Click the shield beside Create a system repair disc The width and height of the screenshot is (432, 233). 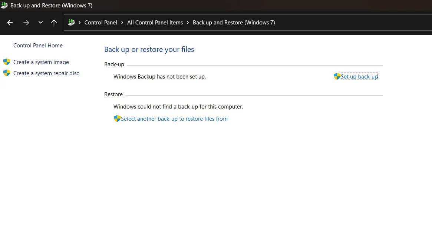(x=7, y=73)
